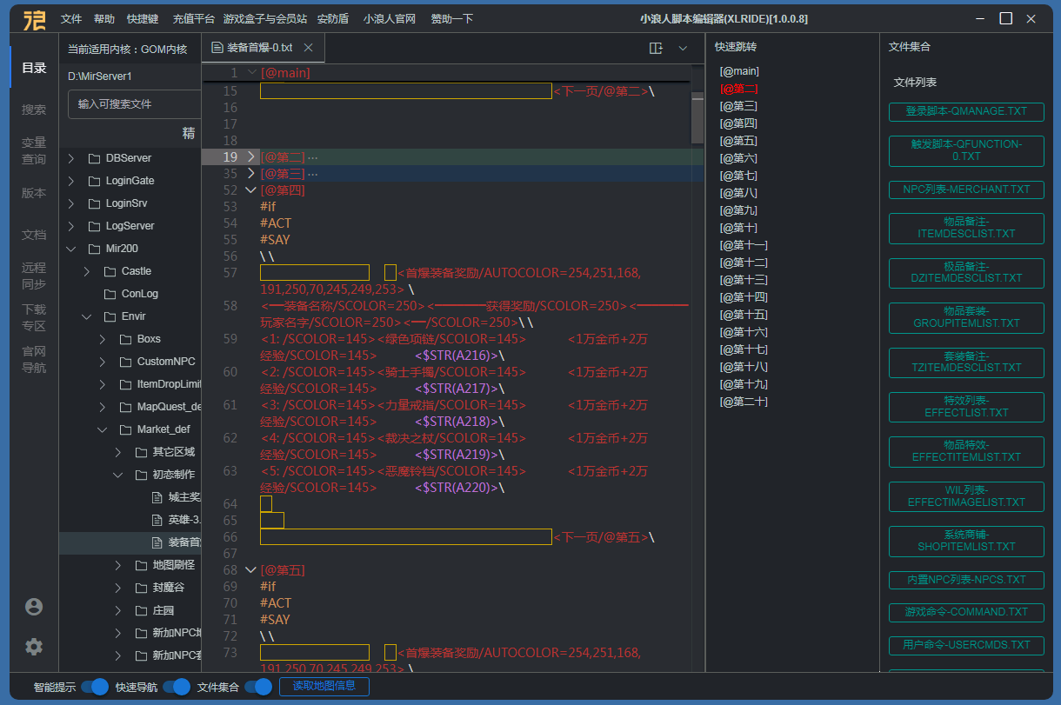Open the 文件 menu
This screenshot has width=1061, height=705.
(71, 18)
